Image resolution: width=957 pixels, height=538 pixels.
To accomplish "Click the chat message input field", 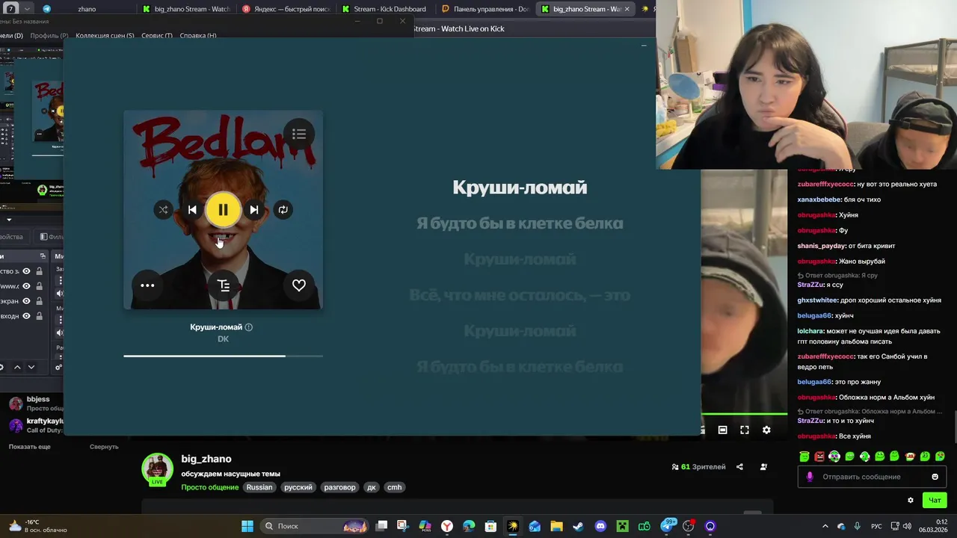I will pos(872,477).
